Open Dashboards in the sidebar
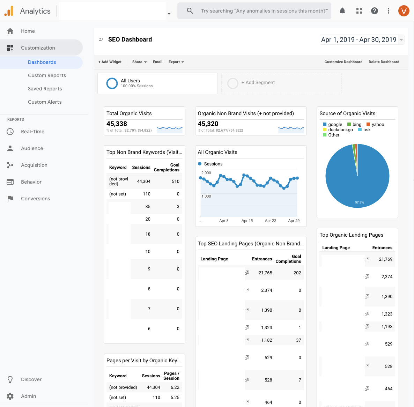The height and width of the screenshot is (407, 414). [42, 62]
